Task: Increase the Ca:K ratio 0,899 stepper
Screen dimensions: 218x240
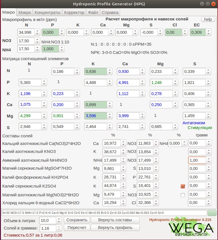Action: point(110,103)
